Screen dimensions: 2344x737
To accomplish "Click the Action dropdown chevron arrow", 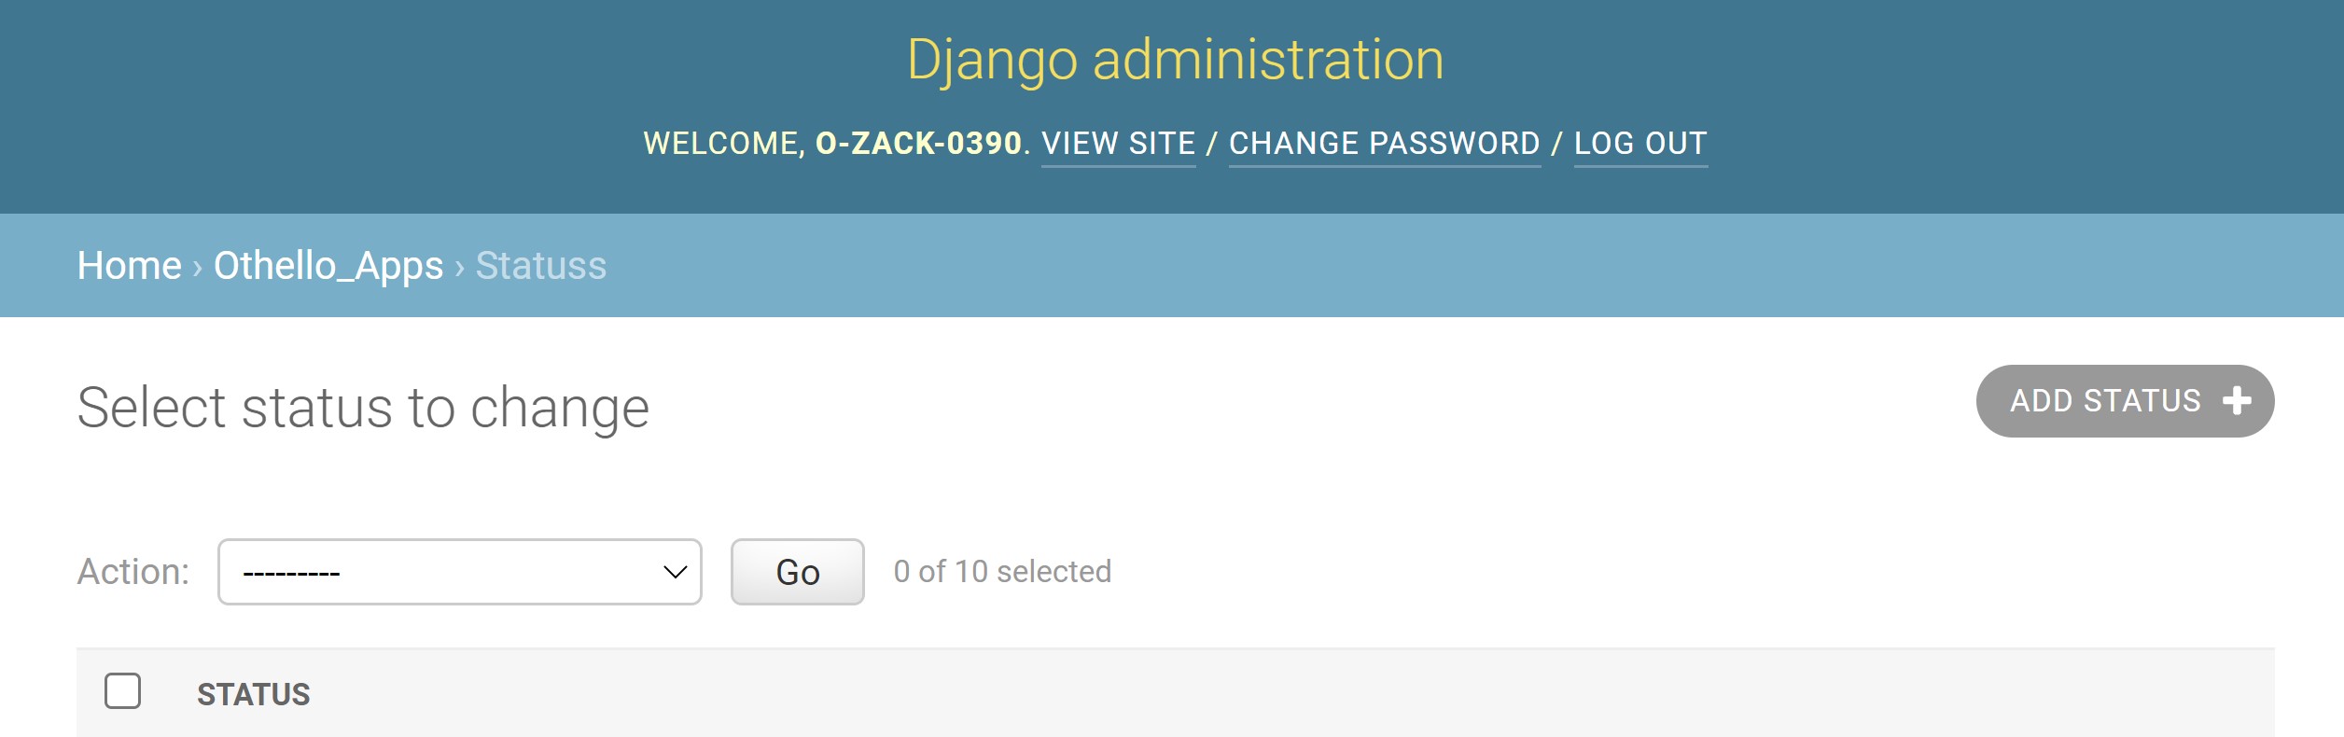I will click(675, 572).
